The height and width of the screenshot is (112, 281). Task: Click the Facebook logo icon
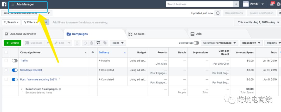pos(4,4)
